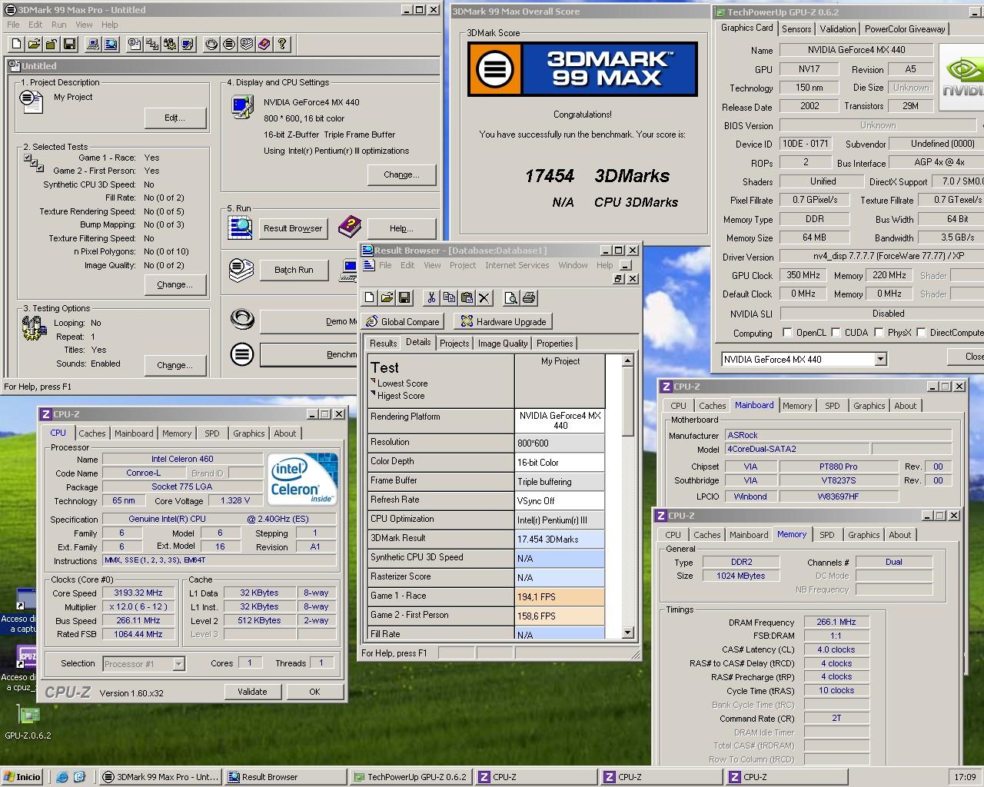The image size is (984, 787).
Task: Click Print Preview icon in Result Browser toolbar
Action: (x=511, y=297)
